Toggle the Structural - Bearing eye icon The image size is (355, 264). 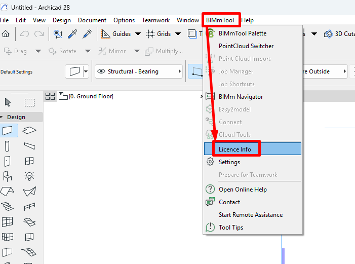[101, 71]
